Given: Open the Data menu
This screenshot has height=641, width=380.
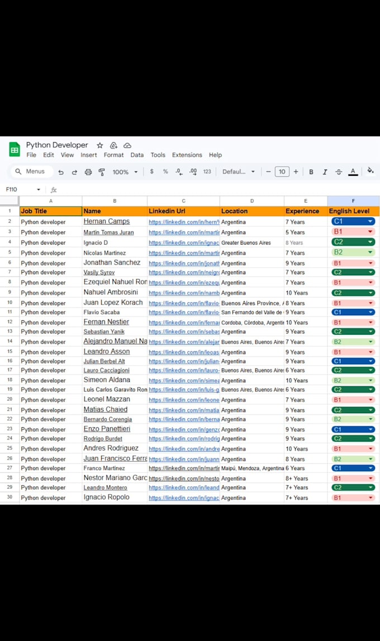Looking at the screenshot, I should click(x=137, y=155).
